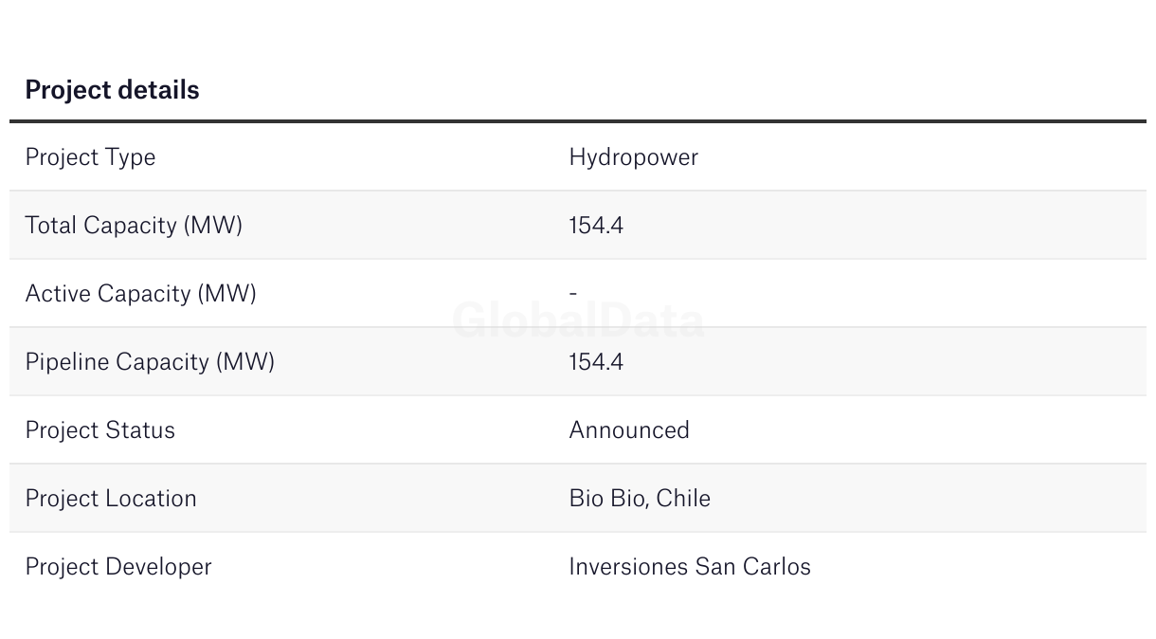This screenshot has height=639, width=1156.
Task: Click the Pipeline Capacity value 154.4
Action: [596, 362]
